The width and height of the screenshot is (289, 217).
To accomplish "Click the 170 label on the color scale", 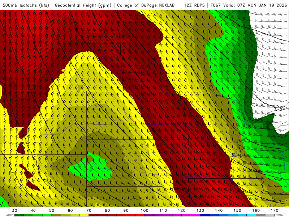I will tap(275, 210).
